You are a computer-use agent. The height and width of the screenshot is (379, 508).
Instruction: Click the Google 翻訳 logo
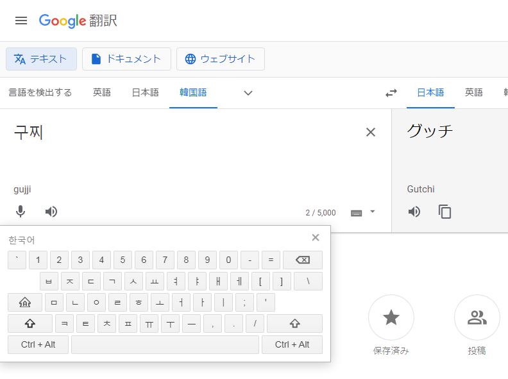[78, 21]
